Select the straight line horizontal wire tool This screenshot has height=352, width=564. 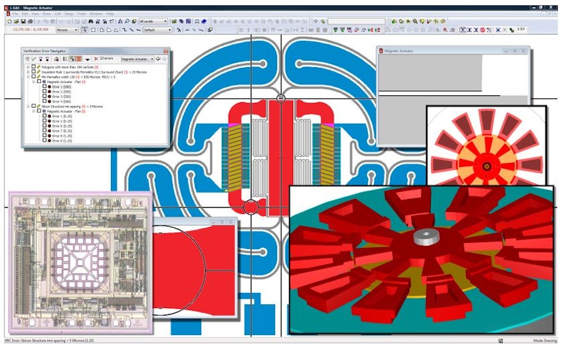(x=138, y=30)
